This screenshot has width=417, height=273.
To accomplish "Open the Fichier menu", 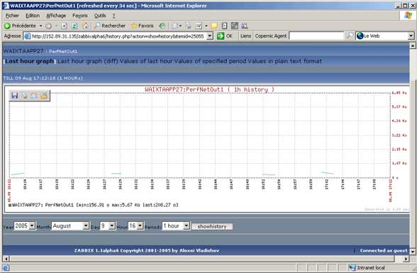I will (12, 16).
